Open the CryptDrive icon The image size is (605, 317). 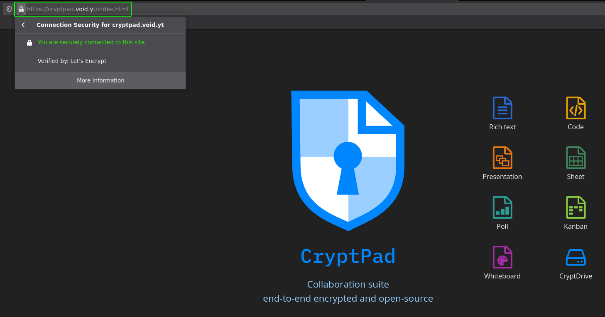[576, 257]
